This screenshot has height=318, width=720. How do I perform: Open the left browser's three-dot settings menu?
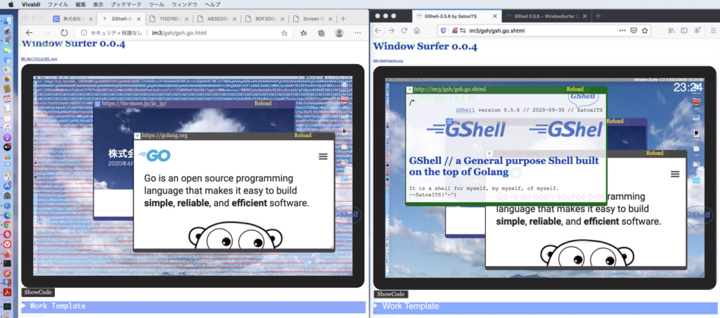pyautogui.click(x=359, y=32)
